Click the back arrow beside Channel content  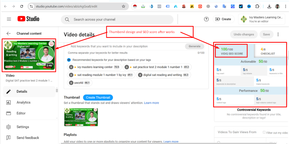[8, 33]
